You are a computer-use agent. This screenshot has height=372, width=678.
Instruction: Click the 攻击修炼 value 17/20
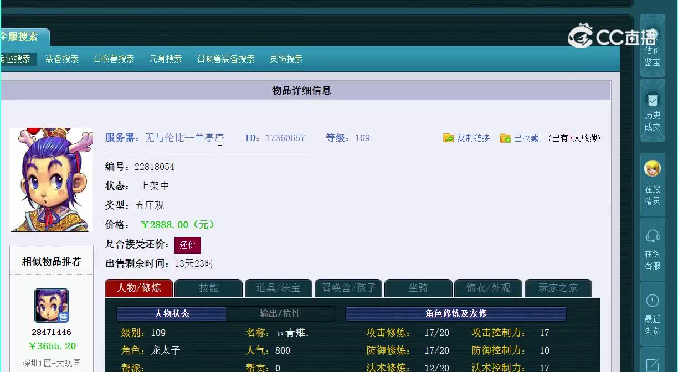click(437, 333)
